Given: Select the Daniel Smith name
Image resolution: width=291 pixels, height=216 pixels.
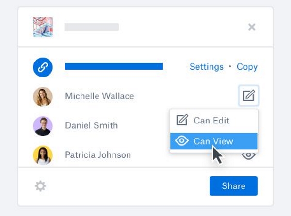Looking at the screenshot, I should coord(91,126).
